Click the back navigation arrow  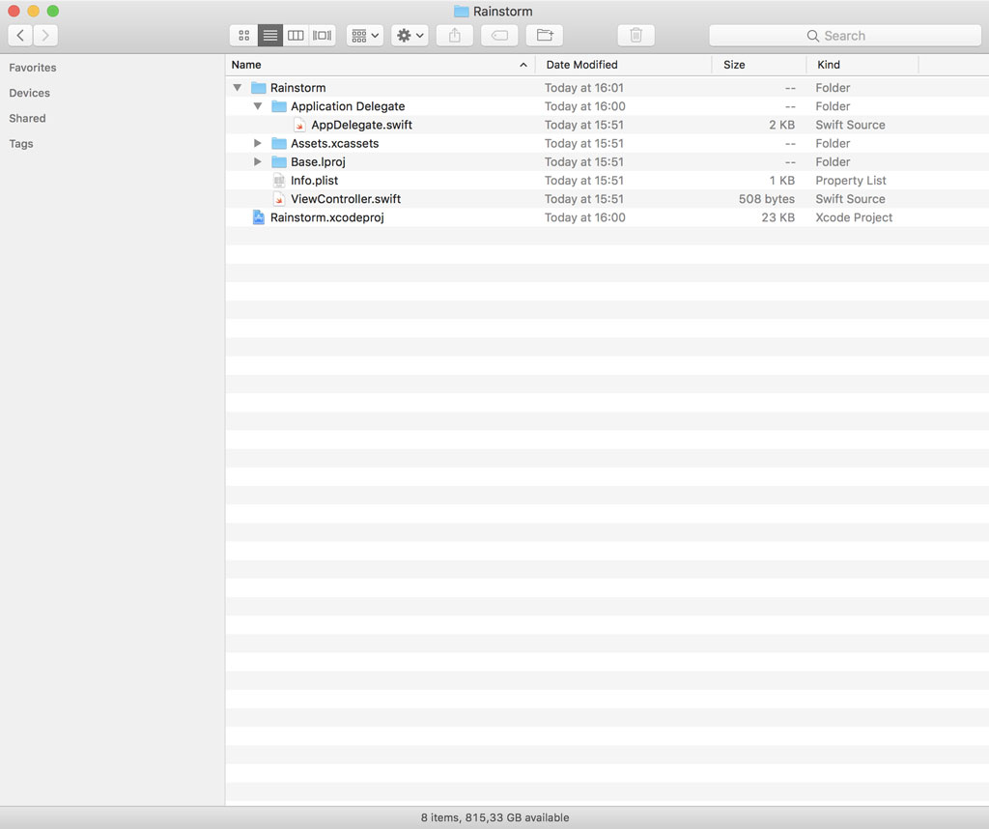(x=19, y=35)
